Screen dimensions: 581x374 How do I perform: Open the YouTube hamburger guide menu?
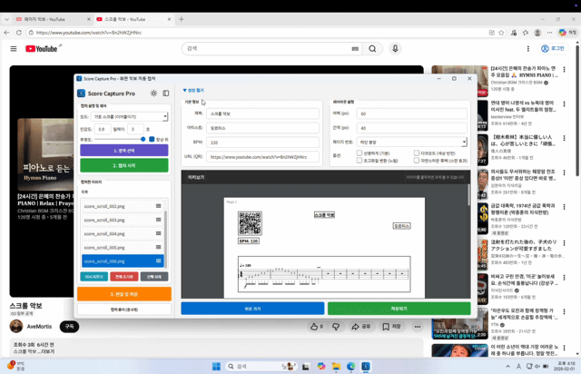coord(13,49)
